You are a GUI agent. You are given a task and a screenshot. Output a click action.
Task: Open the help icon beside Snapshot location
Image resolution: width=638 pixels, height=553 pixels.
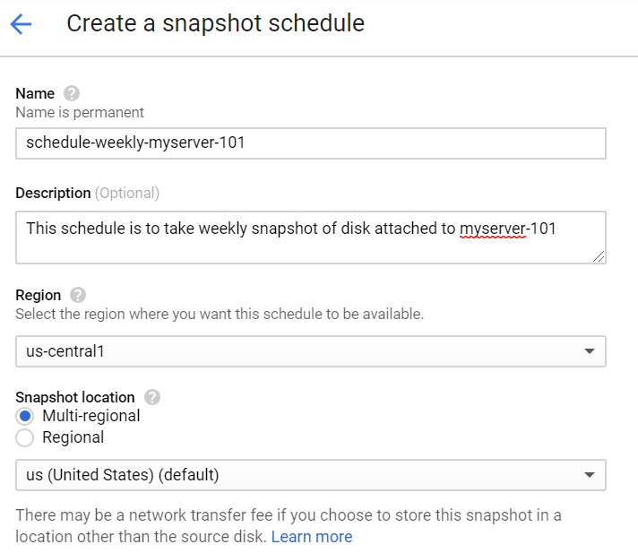tap(152, 397)
